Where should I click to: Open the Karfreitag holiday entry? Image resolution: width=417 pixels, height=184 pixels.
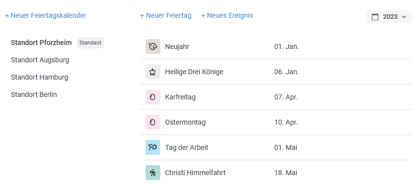click(276, 97)
